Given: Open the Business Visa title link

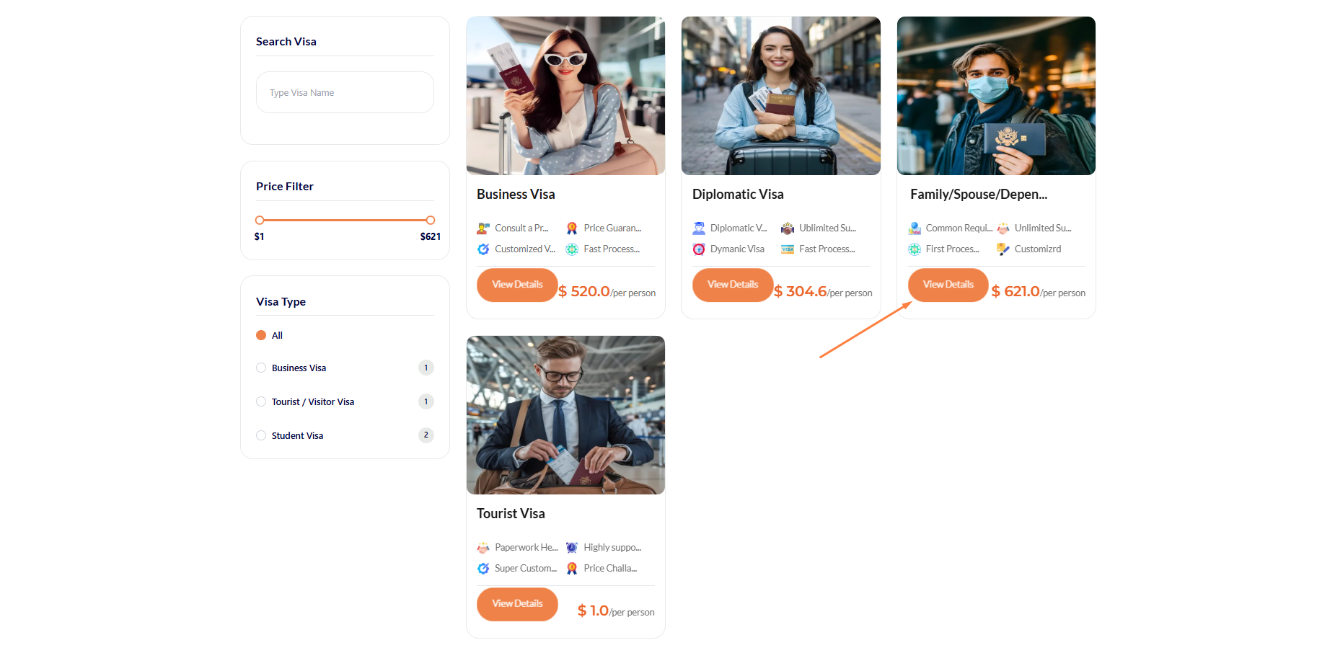Looking at the screenshot, I should [516, 195].
